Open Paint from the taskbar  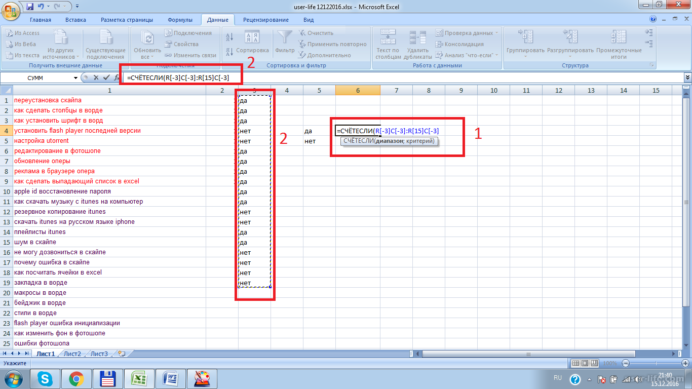[x=202, y=378]
